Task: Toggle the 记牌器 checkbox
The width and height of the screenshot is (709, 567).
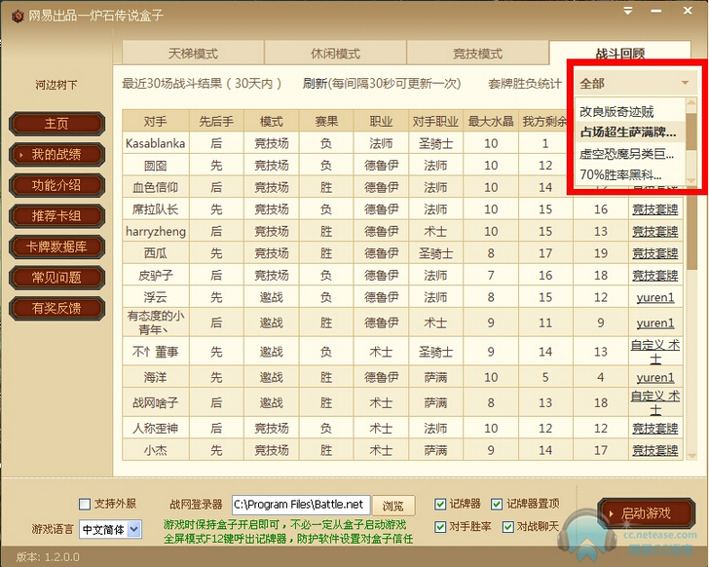Action: click(440, 504)
